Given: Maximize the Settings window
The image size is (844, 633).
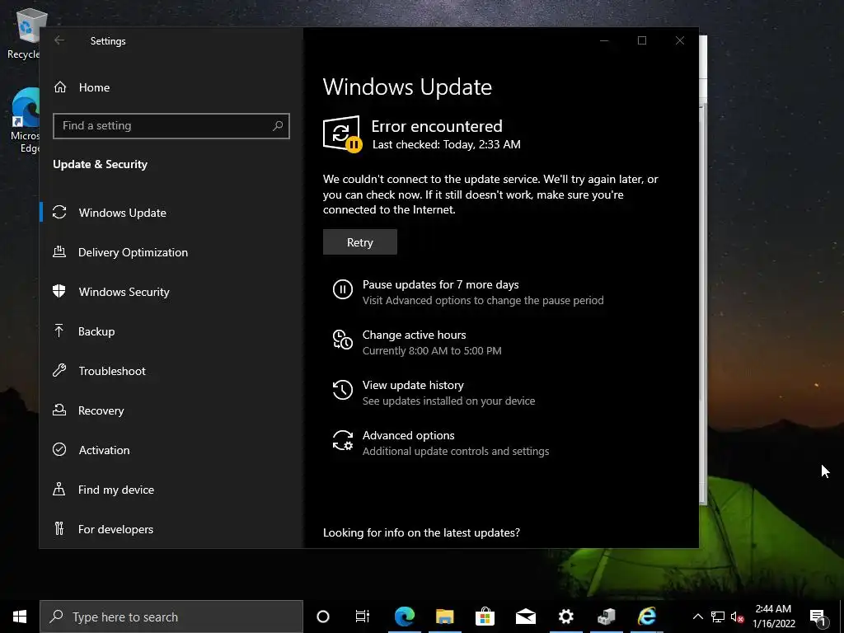Looking at the screenshot, I should tap(641, 40).
